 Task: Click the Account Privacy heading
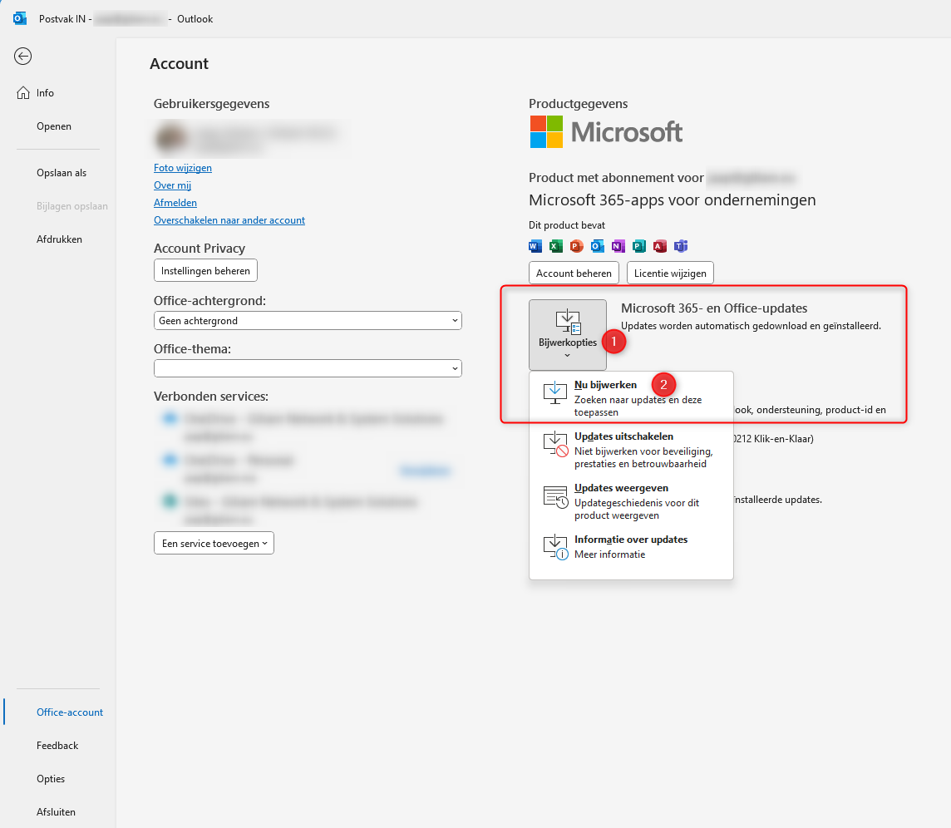coord(200,248)
